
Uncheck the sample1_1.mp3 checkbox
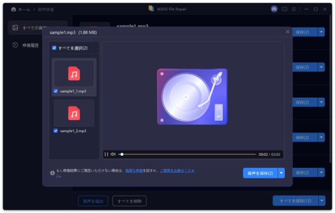click(56, 91)
